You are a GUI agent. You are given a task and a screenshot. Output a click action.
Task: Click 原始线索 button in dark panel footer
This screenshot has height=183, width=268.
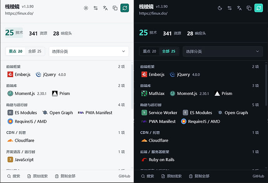click(172, 176)
